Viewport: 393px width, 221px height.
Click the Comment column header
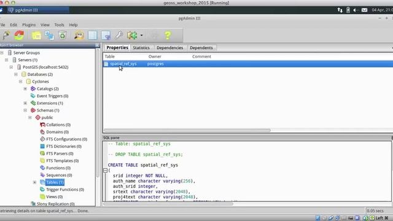pos(201,56)
